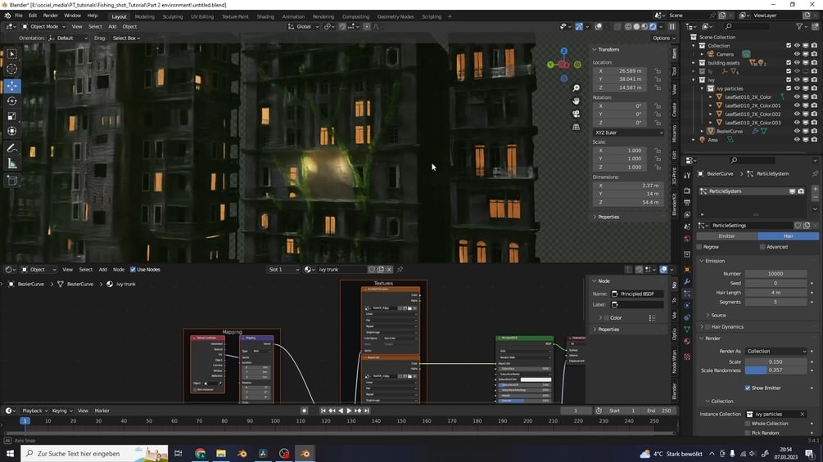Adjust the Scale Randomness slider

click(x=776, y=370)
